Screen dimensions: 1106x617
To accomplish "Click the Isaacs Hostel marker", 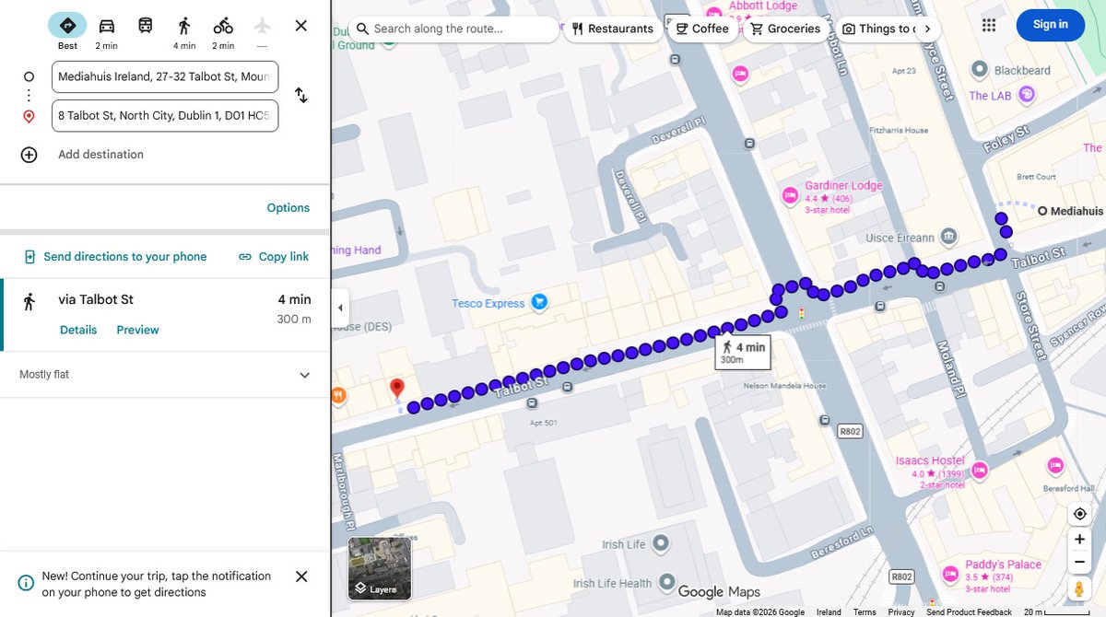I will 979,471.
